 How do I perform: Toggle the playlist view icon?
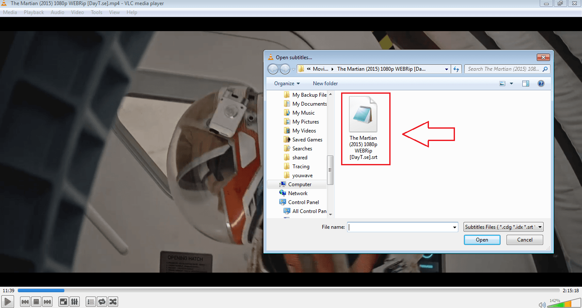point(90,302)
